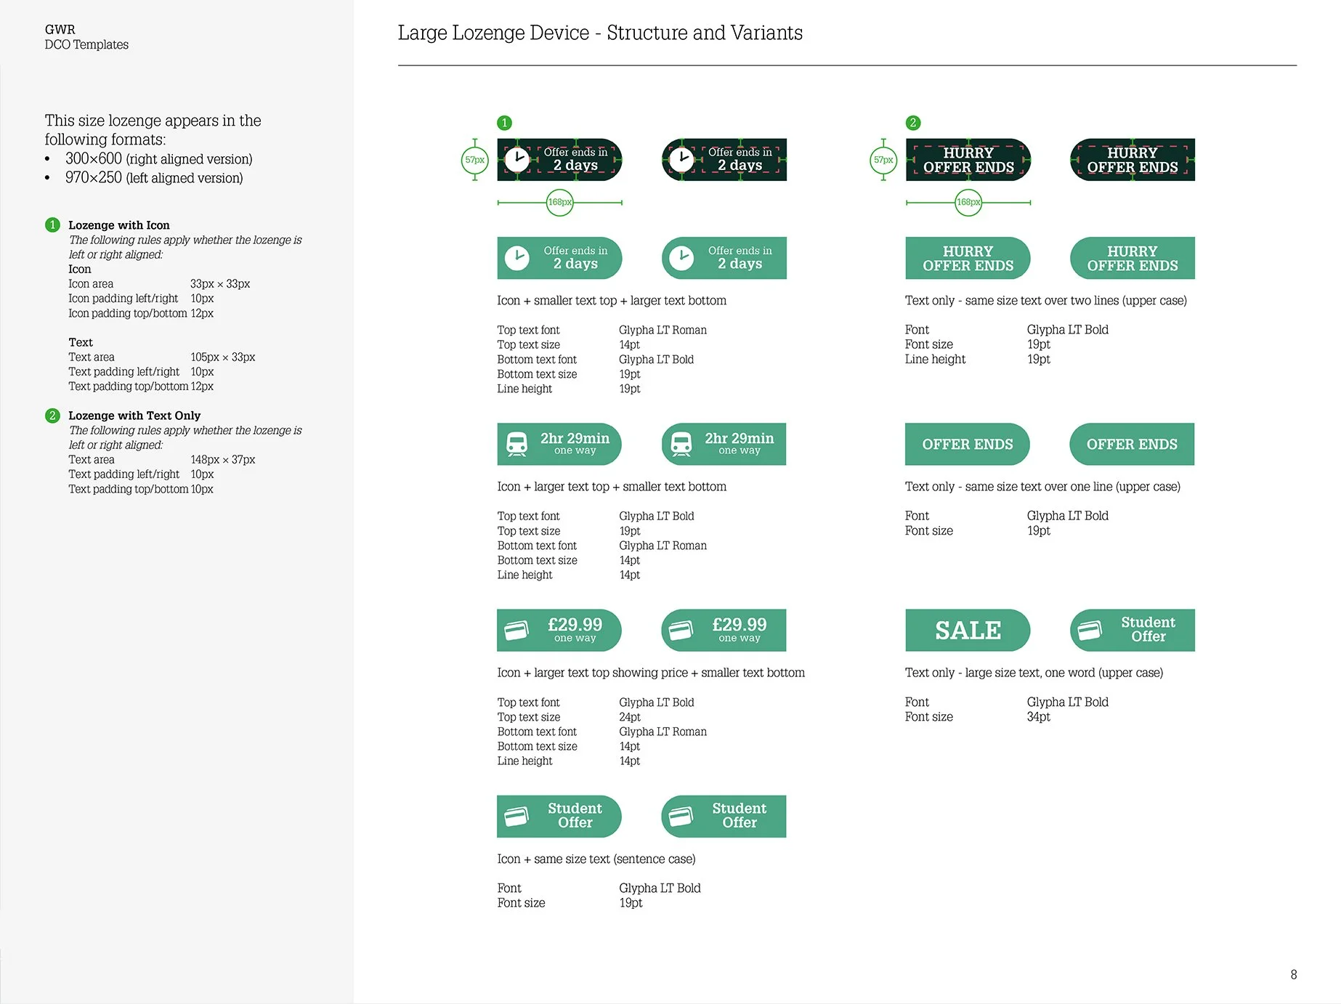Click the page title 'Large Lozenge Device - Structure and Variants'
The image size is (1341, 1004).
coord(600,33)
